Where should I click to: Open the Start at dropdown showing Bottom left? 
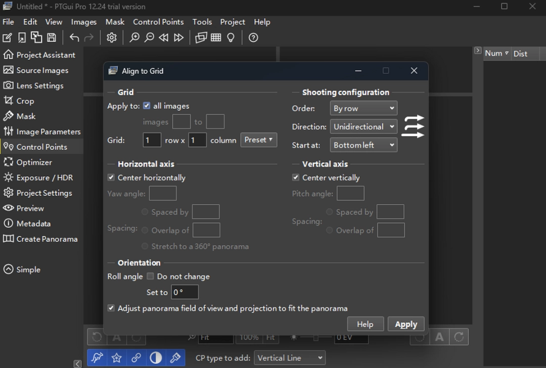pyautogui.click(x=363, y=145)
